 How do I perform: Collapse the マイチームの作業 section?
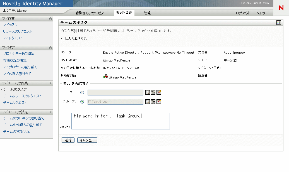(50, 83)
